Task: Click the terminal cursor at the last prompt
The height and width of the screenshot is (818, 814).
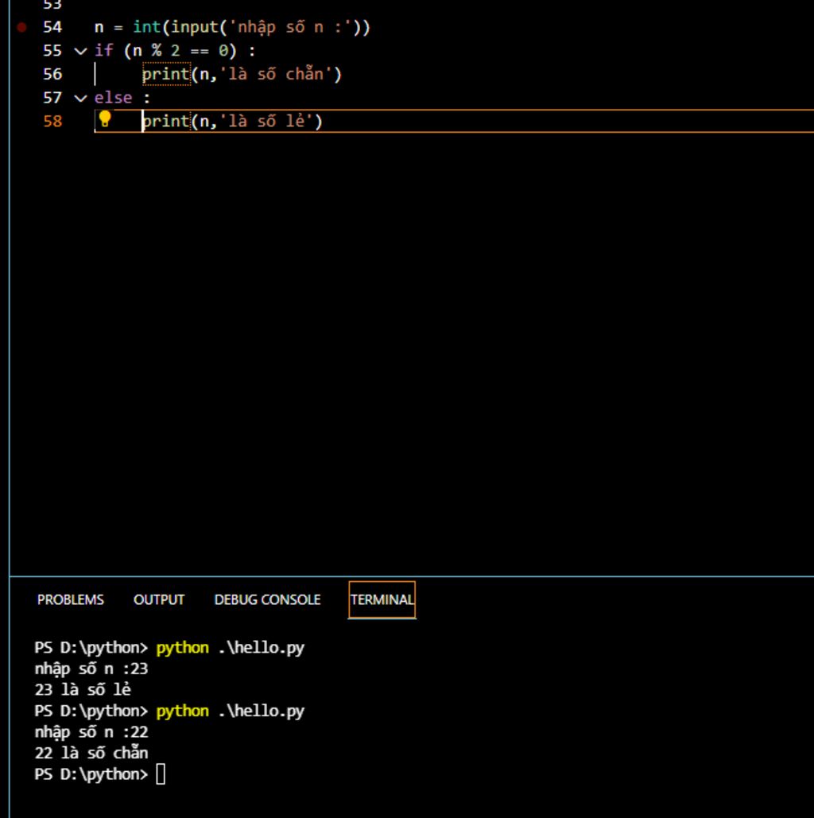Action: pyautogui.click(x=161, y=774)
